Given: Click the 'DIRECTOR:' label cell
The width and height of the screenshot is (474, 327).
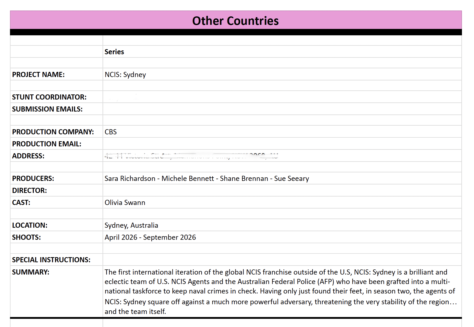Looking at the screenshot, I should 56,190.
